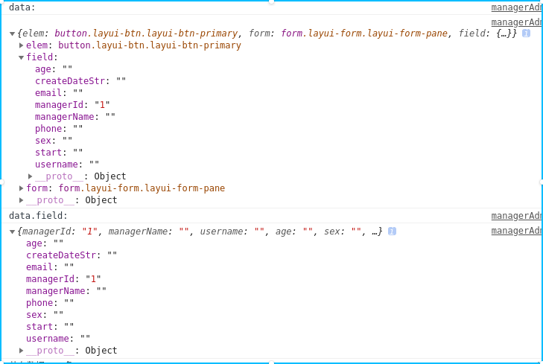This screenshot has height=364, width=543.
Task: Select createDateStr row in the data.field output
Action: pyautogui.click(x=72, y=255)
